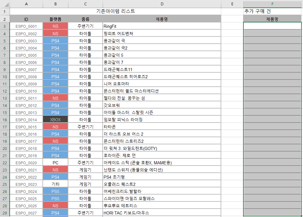303x217 pixels.
Task: Select cell ESPO_0001
Action: point(26,26)
